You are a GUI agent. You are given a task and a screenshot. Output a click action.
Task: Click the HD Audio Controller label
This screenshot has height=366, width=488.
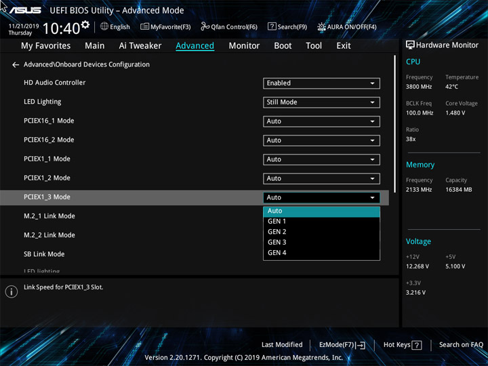[x=54, y=83]
